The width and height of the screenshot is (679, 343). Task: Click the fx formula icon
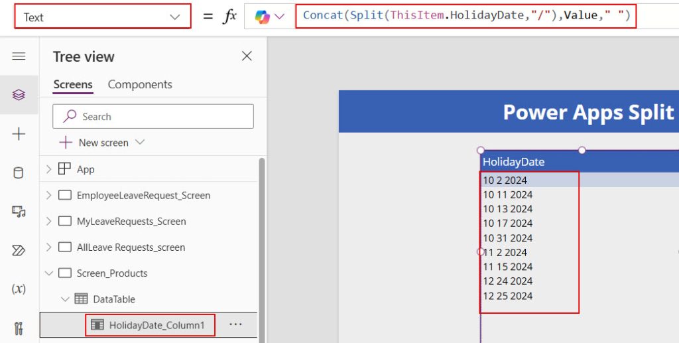coord(229,17)
